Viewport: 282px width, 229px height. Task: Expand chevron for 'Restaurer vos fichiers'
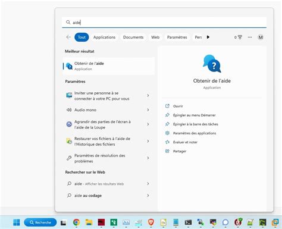[148, 141]
